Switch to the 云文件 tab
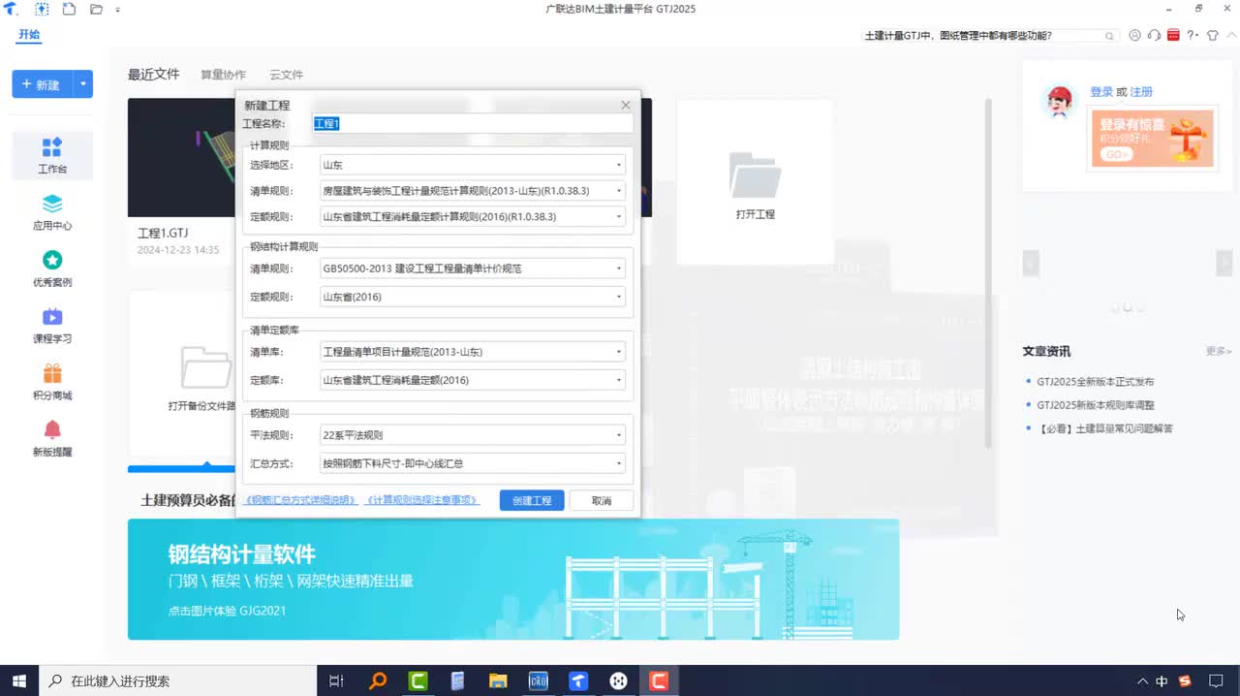1240x696 pixels. [286, 75]
